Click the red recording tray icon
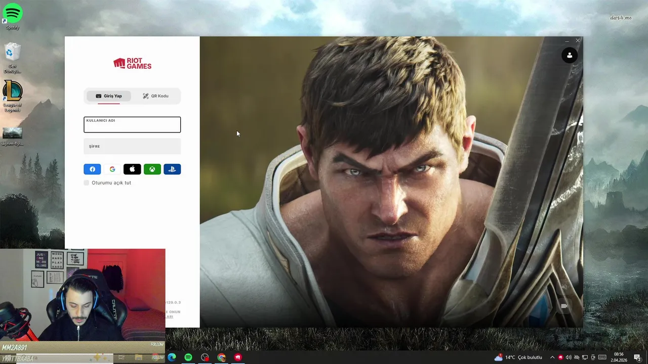 [x=560, y=357]
